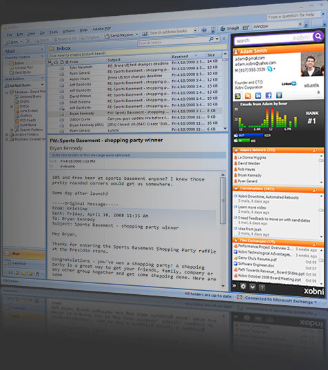328x370 pixels.
Task: Open the Facebook tab icon in Xobni
Action: (x=268, y=95)
